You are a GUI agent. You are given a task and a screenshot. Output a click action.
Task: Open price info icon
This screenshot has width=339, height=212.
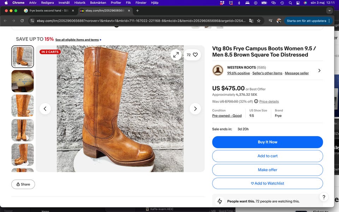(x=256, y=101)
